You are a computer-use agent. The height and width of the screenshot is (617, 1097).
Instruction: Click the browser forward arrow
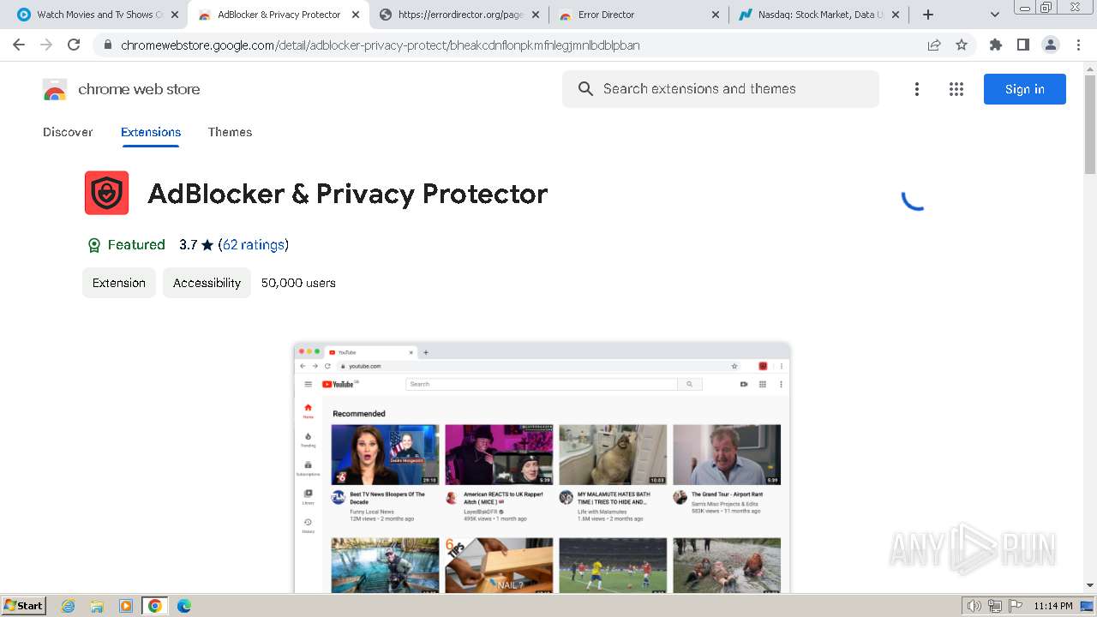pyautogui.click(x=46, y=45)
